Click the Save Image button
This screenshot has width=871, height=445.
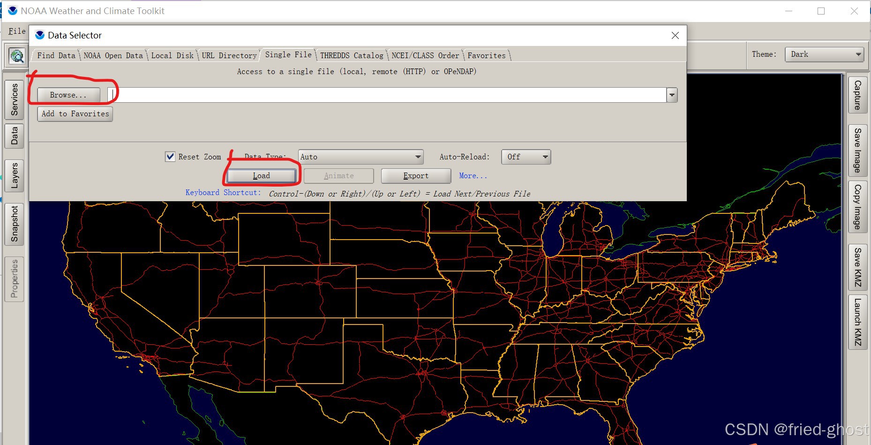857,150
